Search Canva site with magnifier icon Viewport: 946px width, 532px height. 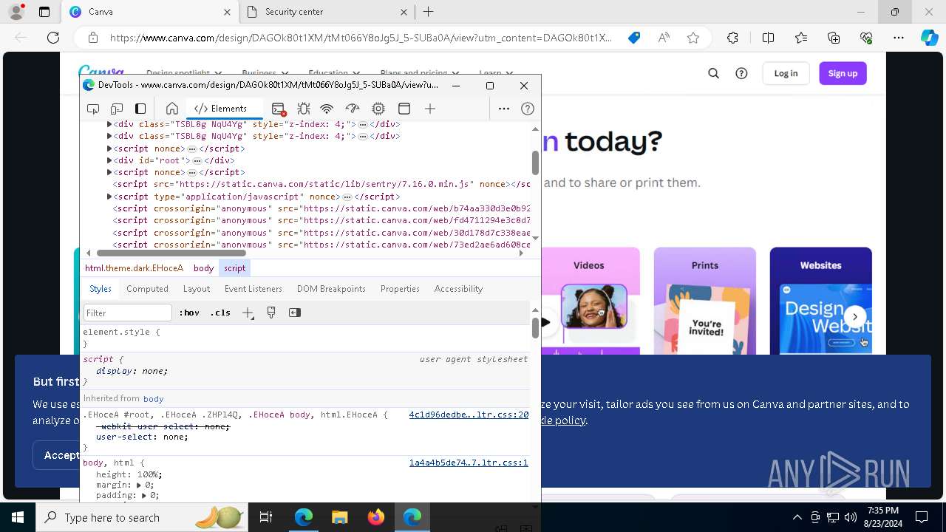713,73
